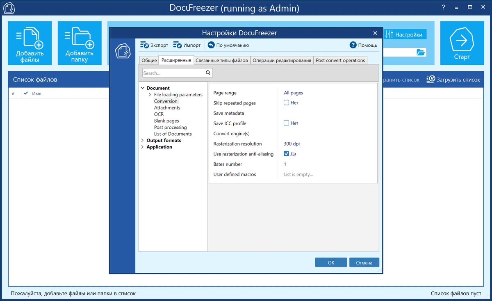Click the Имя column header
The image size is (492, 301).
click(x=36, y=93)
